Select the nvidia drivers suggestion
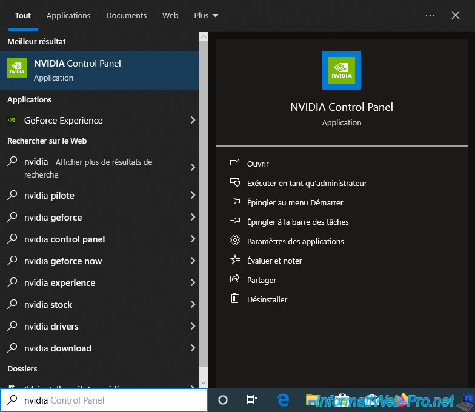Viewport: 475px width, 412px height. [x=99, y=326]
